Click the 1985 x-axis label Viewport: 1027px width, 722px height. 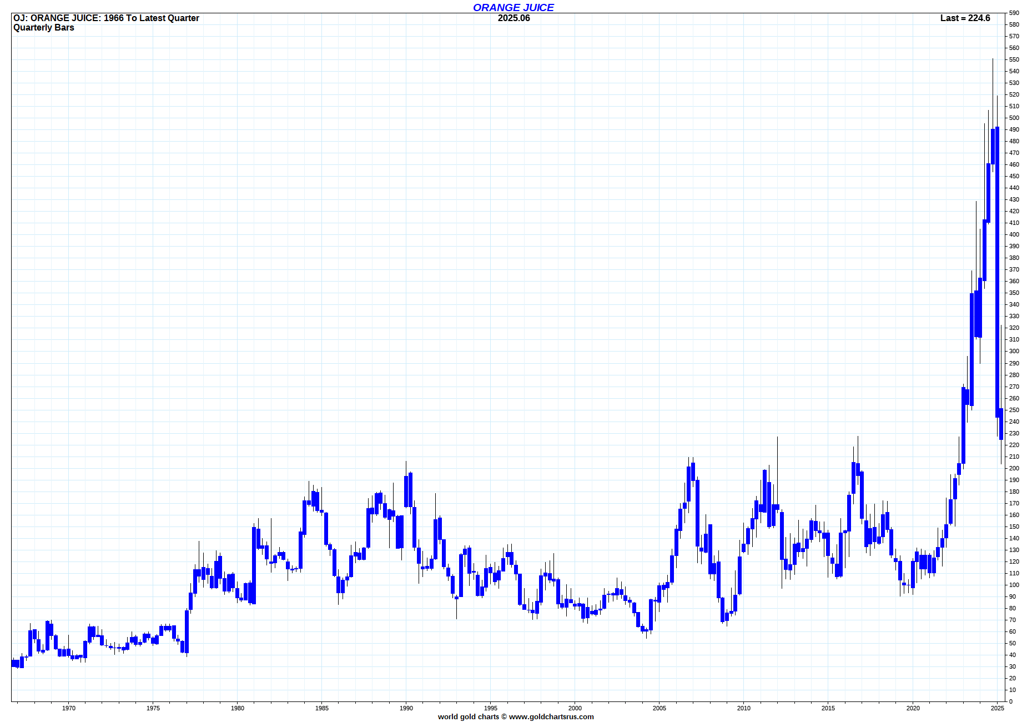pos(322,708)
